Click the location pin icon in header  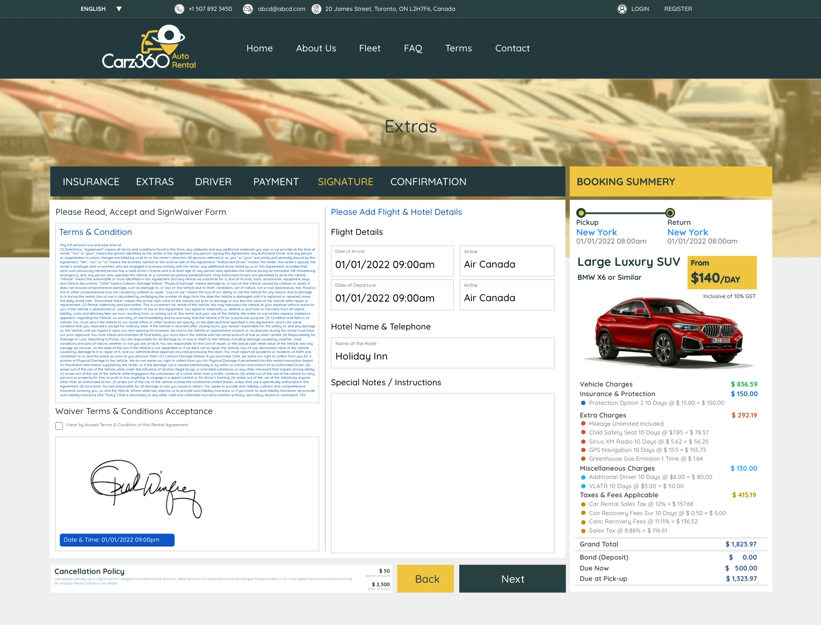tap(316, 9)
